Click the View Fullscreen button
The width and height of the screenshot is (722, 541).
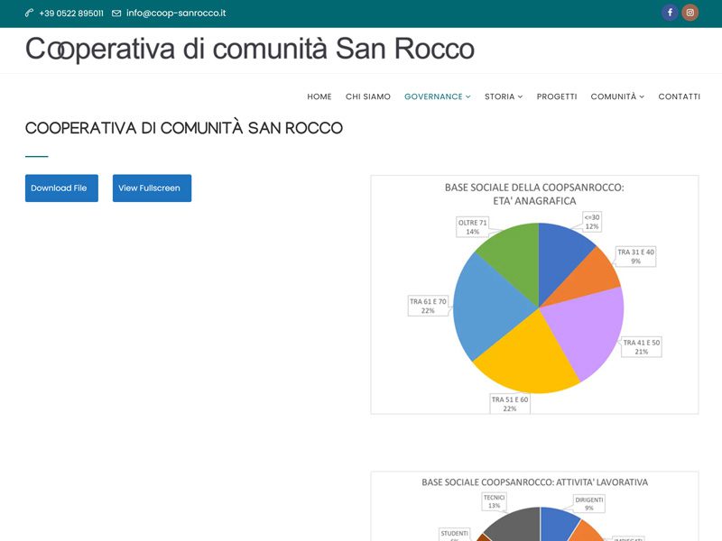[152, 188]
